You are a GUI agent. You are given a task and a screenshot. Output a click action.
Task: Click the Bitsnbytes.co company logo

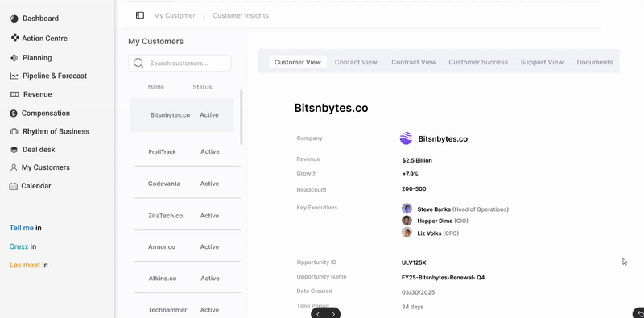click(x=406, y=138)
